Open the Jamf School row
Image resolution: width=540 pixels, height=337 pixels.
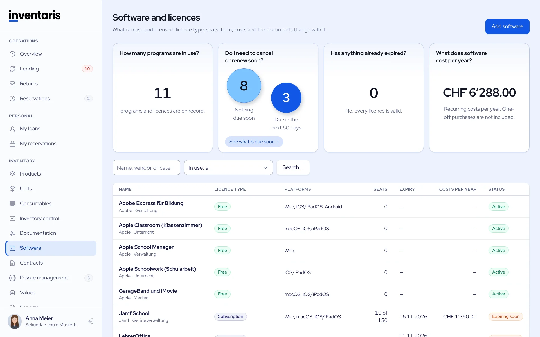click(x=321, y=316)
